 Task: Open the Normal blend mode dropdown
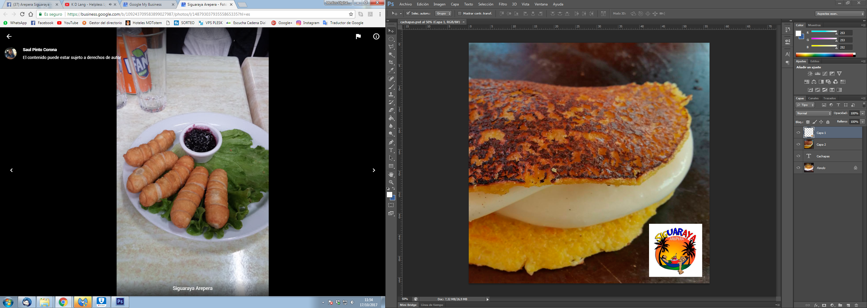813,113
